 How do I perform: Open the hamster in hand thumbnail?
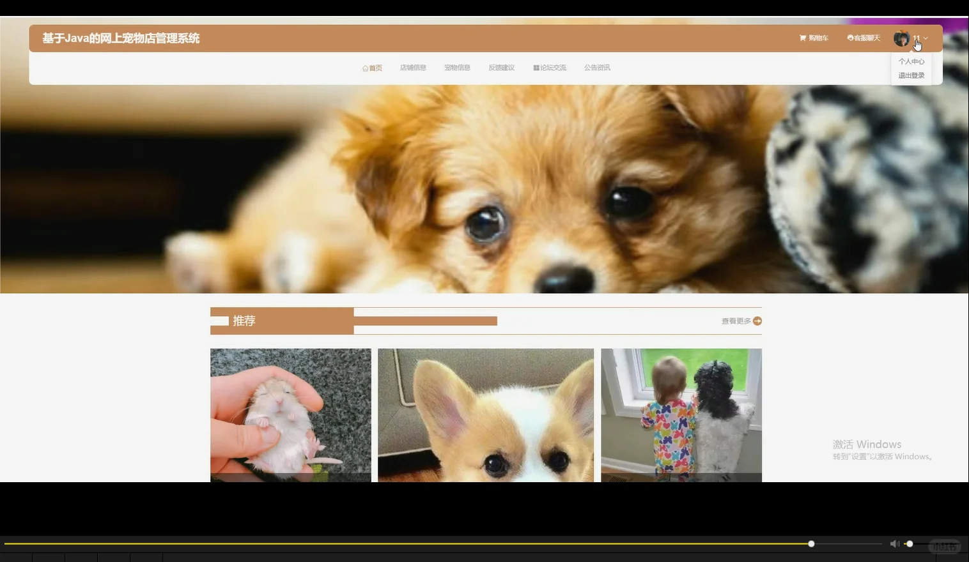coord(291,415)
